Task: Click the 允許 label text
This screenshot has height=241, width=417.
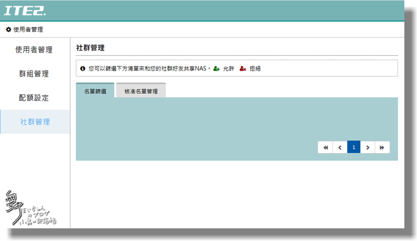Action: tap(229, 69)
